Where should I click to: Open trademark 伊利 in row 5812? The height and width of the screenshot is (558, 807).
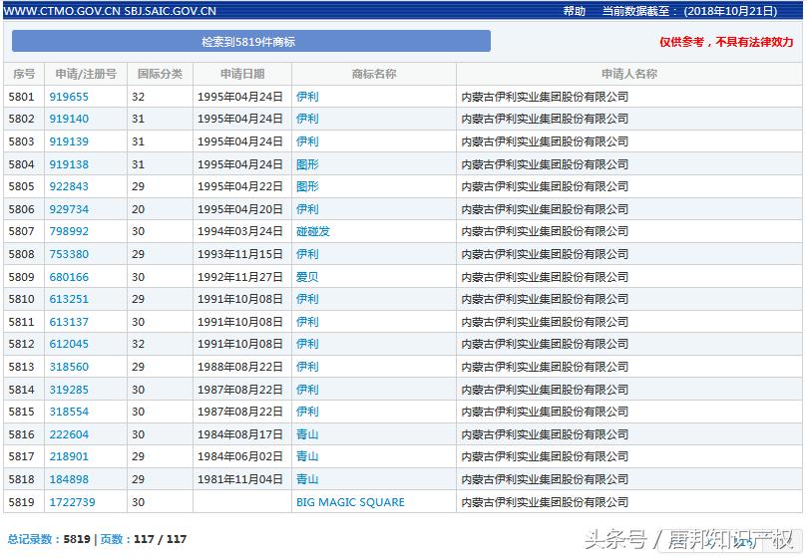[307, 344]
